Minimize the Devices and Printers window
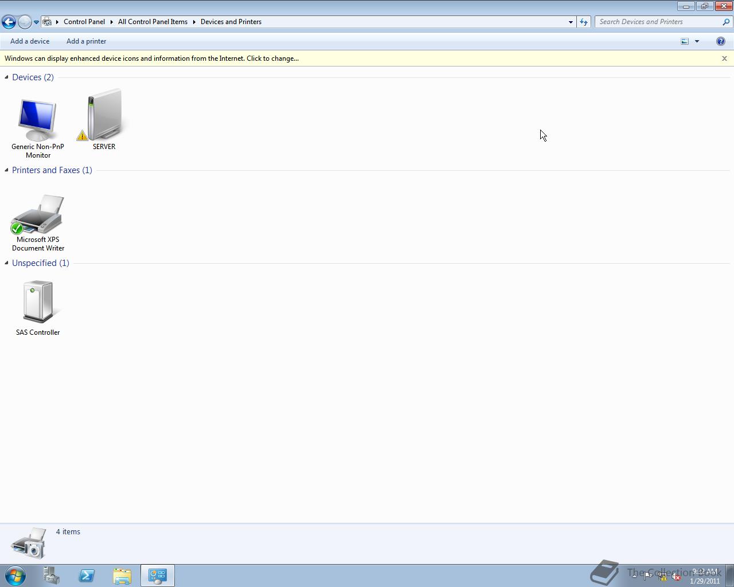734x587 pixels. click(x=686, y=6)
